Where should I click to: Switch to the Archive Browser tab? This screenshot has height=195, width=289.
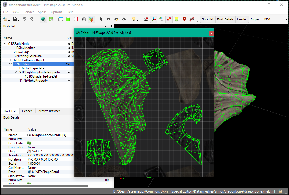[49, 111]
